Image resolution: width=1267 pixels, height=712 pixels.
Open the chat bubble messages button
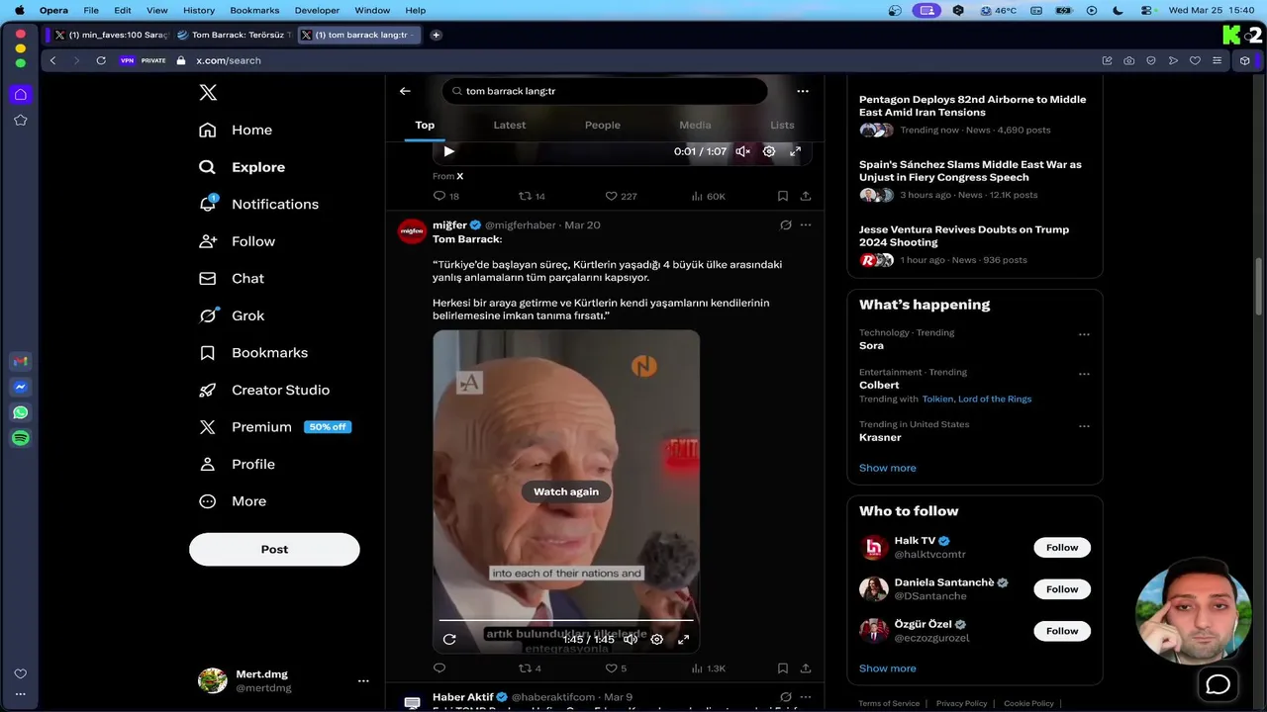coord(1218,684)
